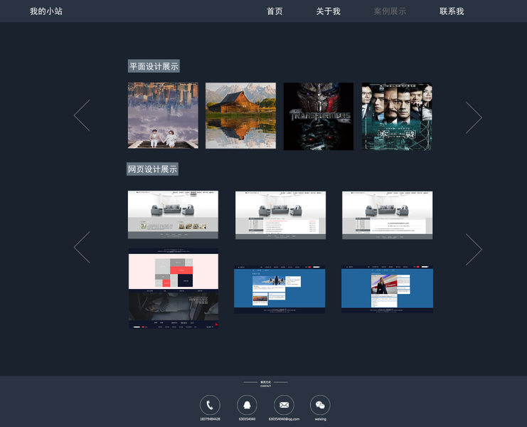Open the sofa website news list thumbnail
Image resolution: width=527 pixels, height=427 pixels.
point(281,215)
